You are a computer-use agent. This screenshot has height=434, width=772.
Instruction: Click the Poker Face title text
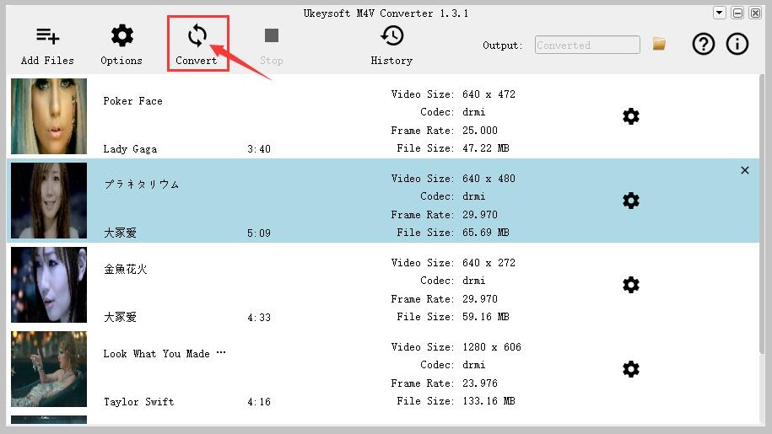click(x=133, y=101)
